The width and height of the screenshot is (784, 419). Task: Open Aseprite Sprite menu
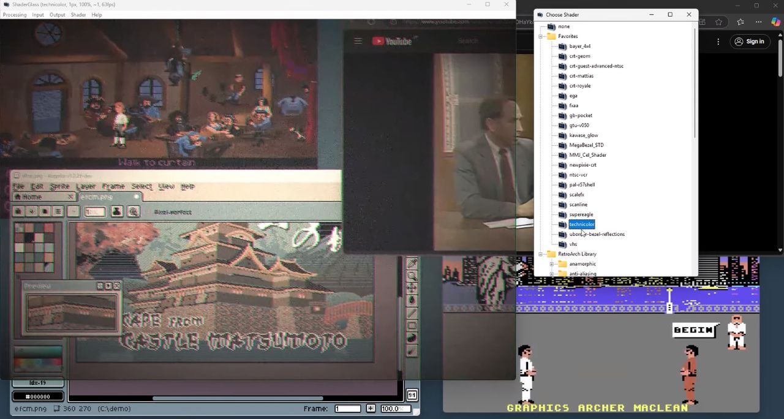click(x=59, y=186)
